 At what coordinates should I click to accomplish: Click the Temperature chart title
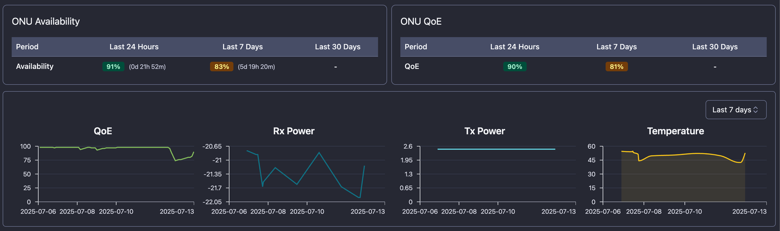pos(675,131)
